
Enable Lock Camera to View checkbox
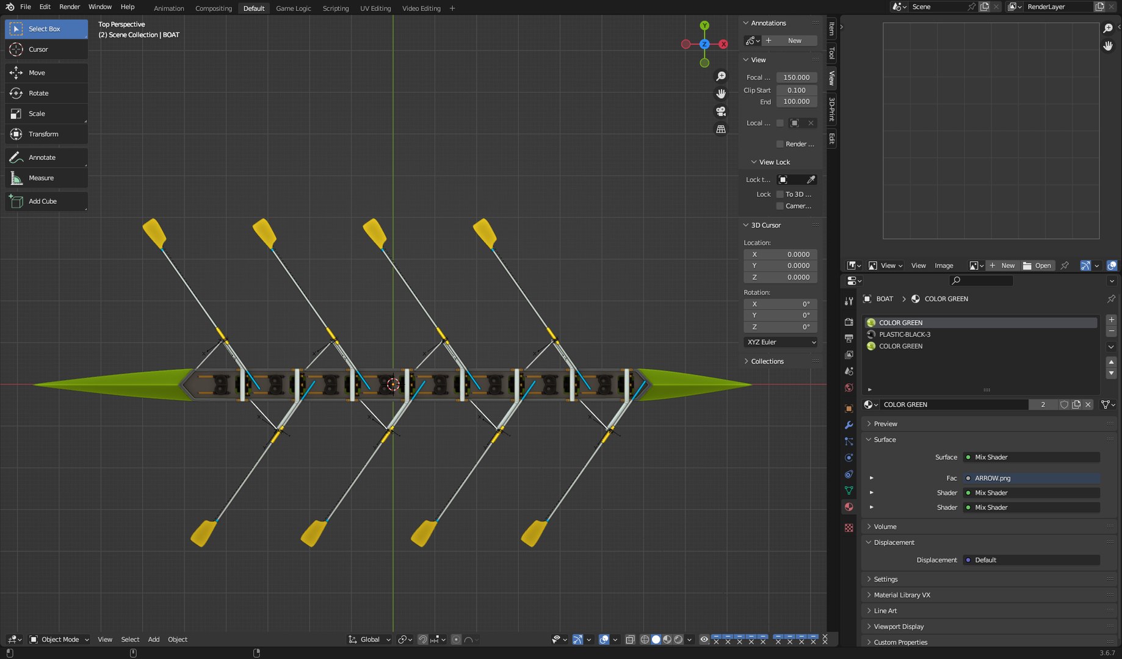tap(780, 206)
